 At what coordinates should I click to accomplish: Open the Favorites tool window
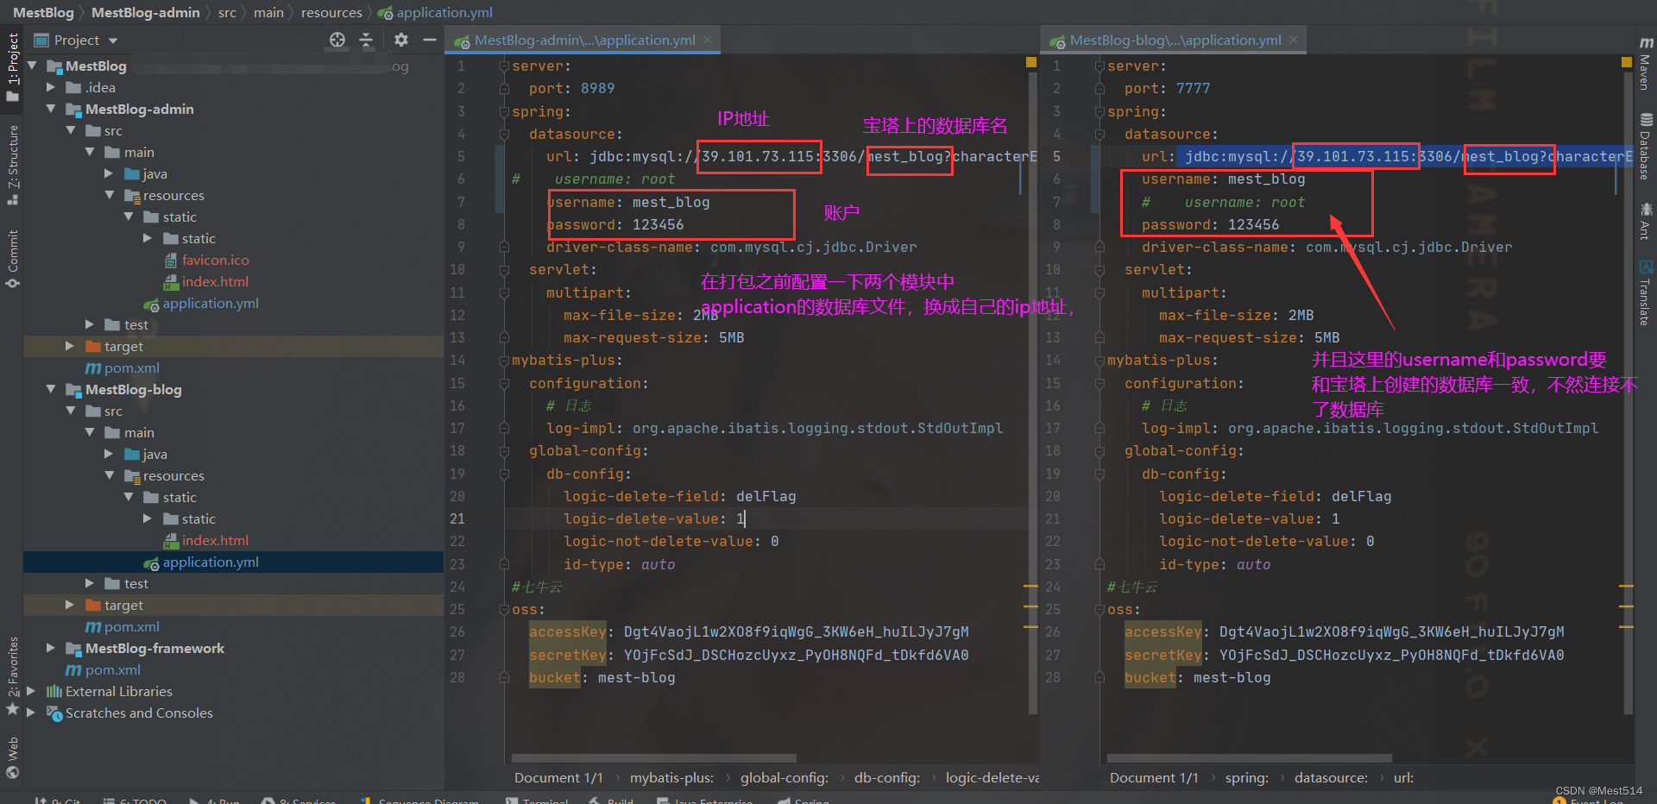(x=12, y=675)
